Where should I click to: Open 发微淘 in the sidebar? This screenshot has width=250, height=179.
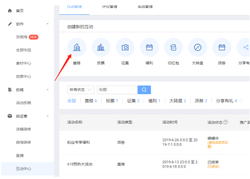pos(22,37)
